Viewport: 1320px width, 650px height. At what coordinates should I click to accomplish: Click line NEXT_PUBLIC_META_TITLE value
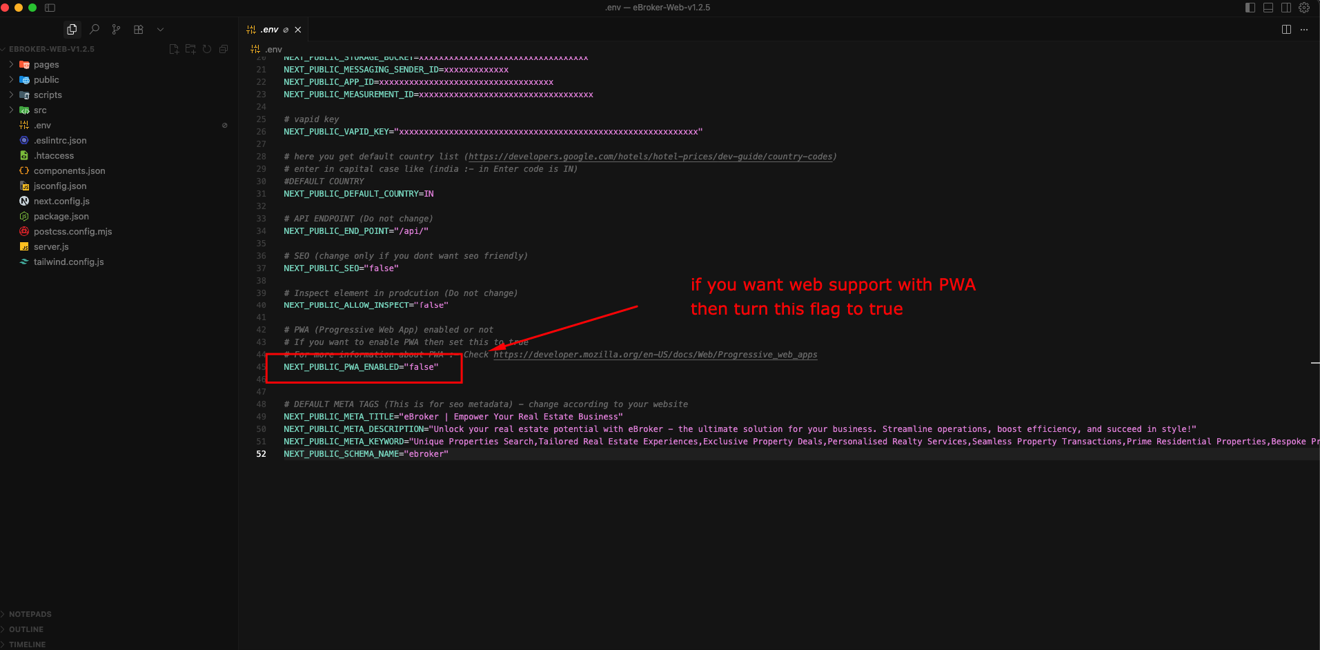tap(511, 417)
